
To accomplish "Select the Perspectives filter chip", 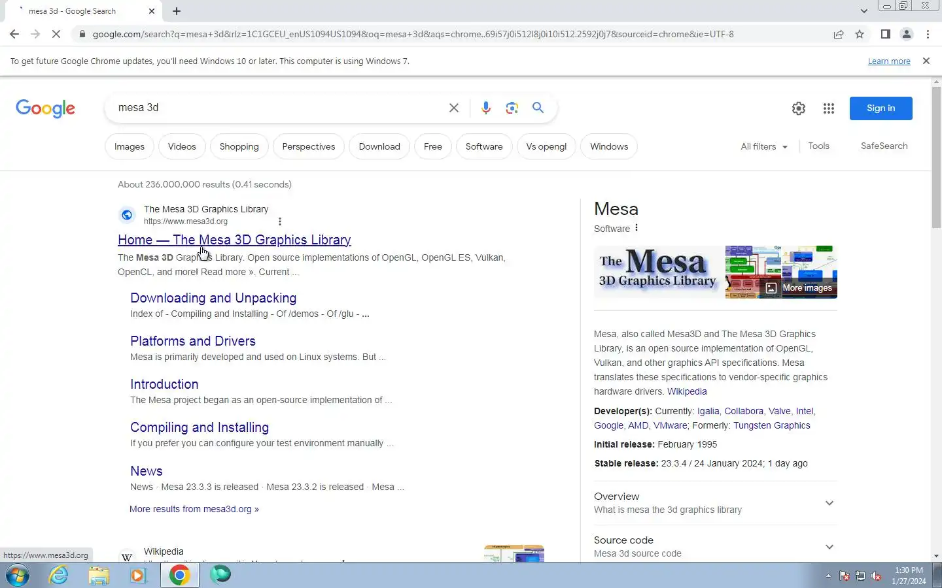I will pyautogui.click(x=309, y=146).
